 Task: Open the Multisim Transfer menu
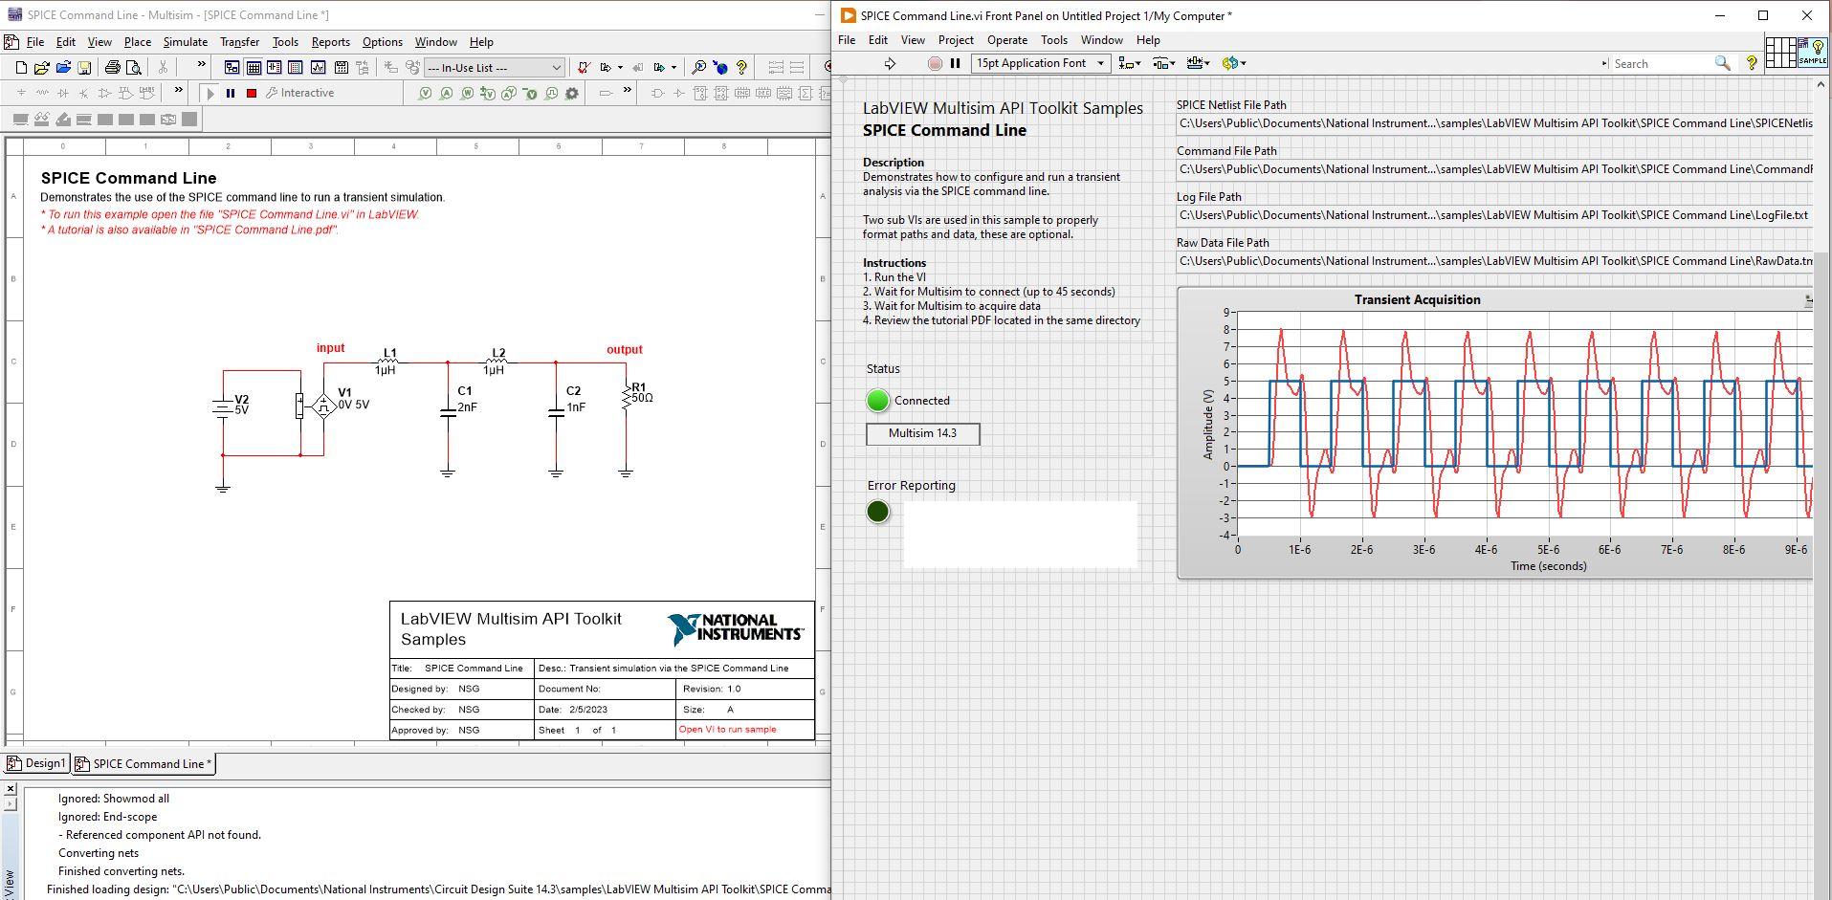(x=239, y=42)
